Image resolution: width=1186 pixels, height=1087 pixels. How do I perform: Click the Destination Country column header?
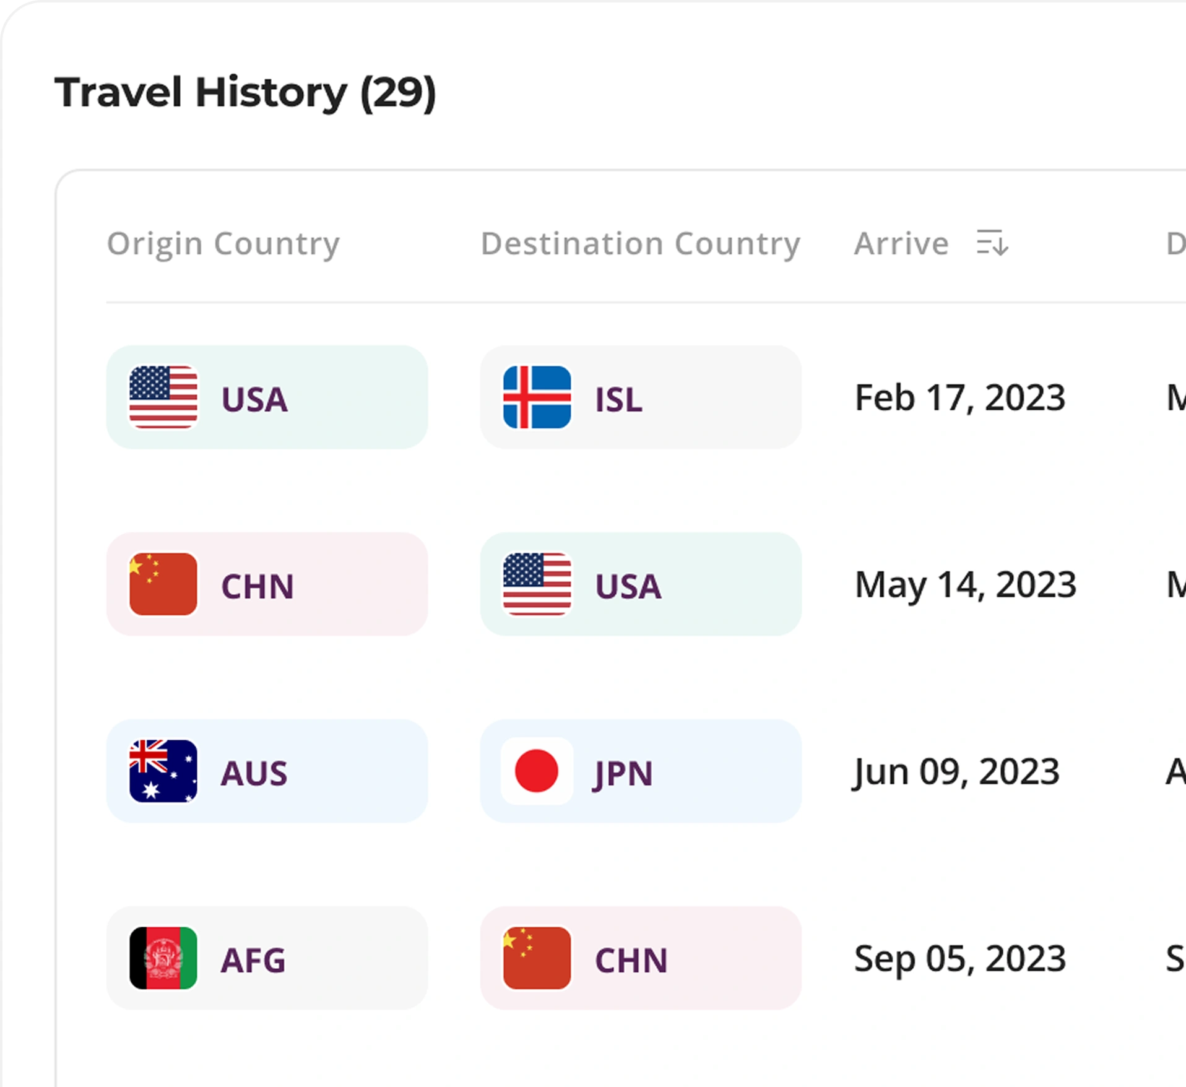[x=640, y=243]
